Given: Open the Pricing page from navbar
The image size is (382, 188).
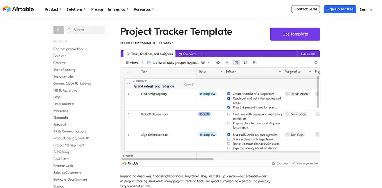Looking at the screenshot, I should tap(97, 9).
